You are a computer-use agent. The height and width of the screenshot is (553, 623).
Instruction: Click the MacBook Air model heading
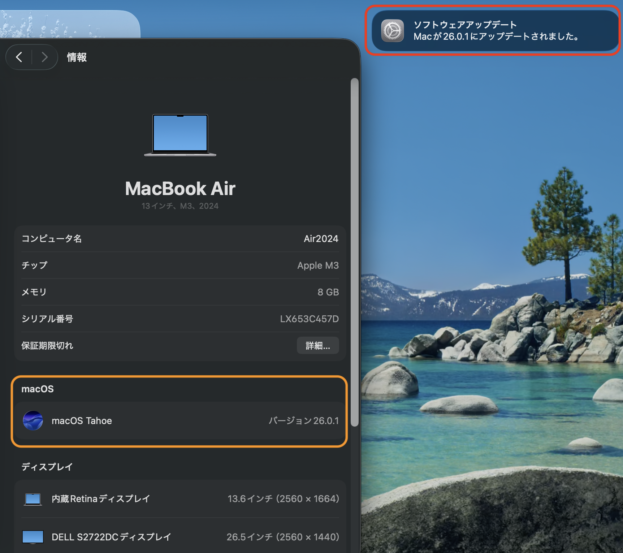point(180,189)
